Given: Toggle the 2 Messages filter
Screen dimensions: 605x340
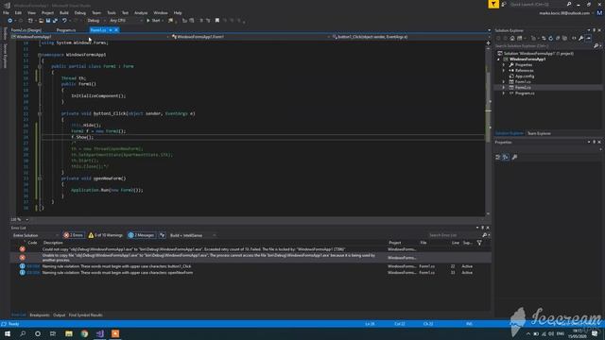Looking at the screenshot, I should 141,235.
